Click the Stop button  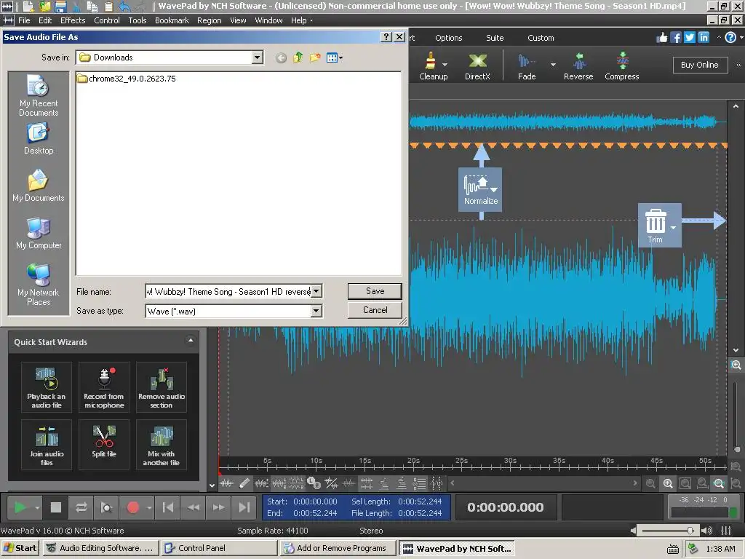(x=55, y=507)
